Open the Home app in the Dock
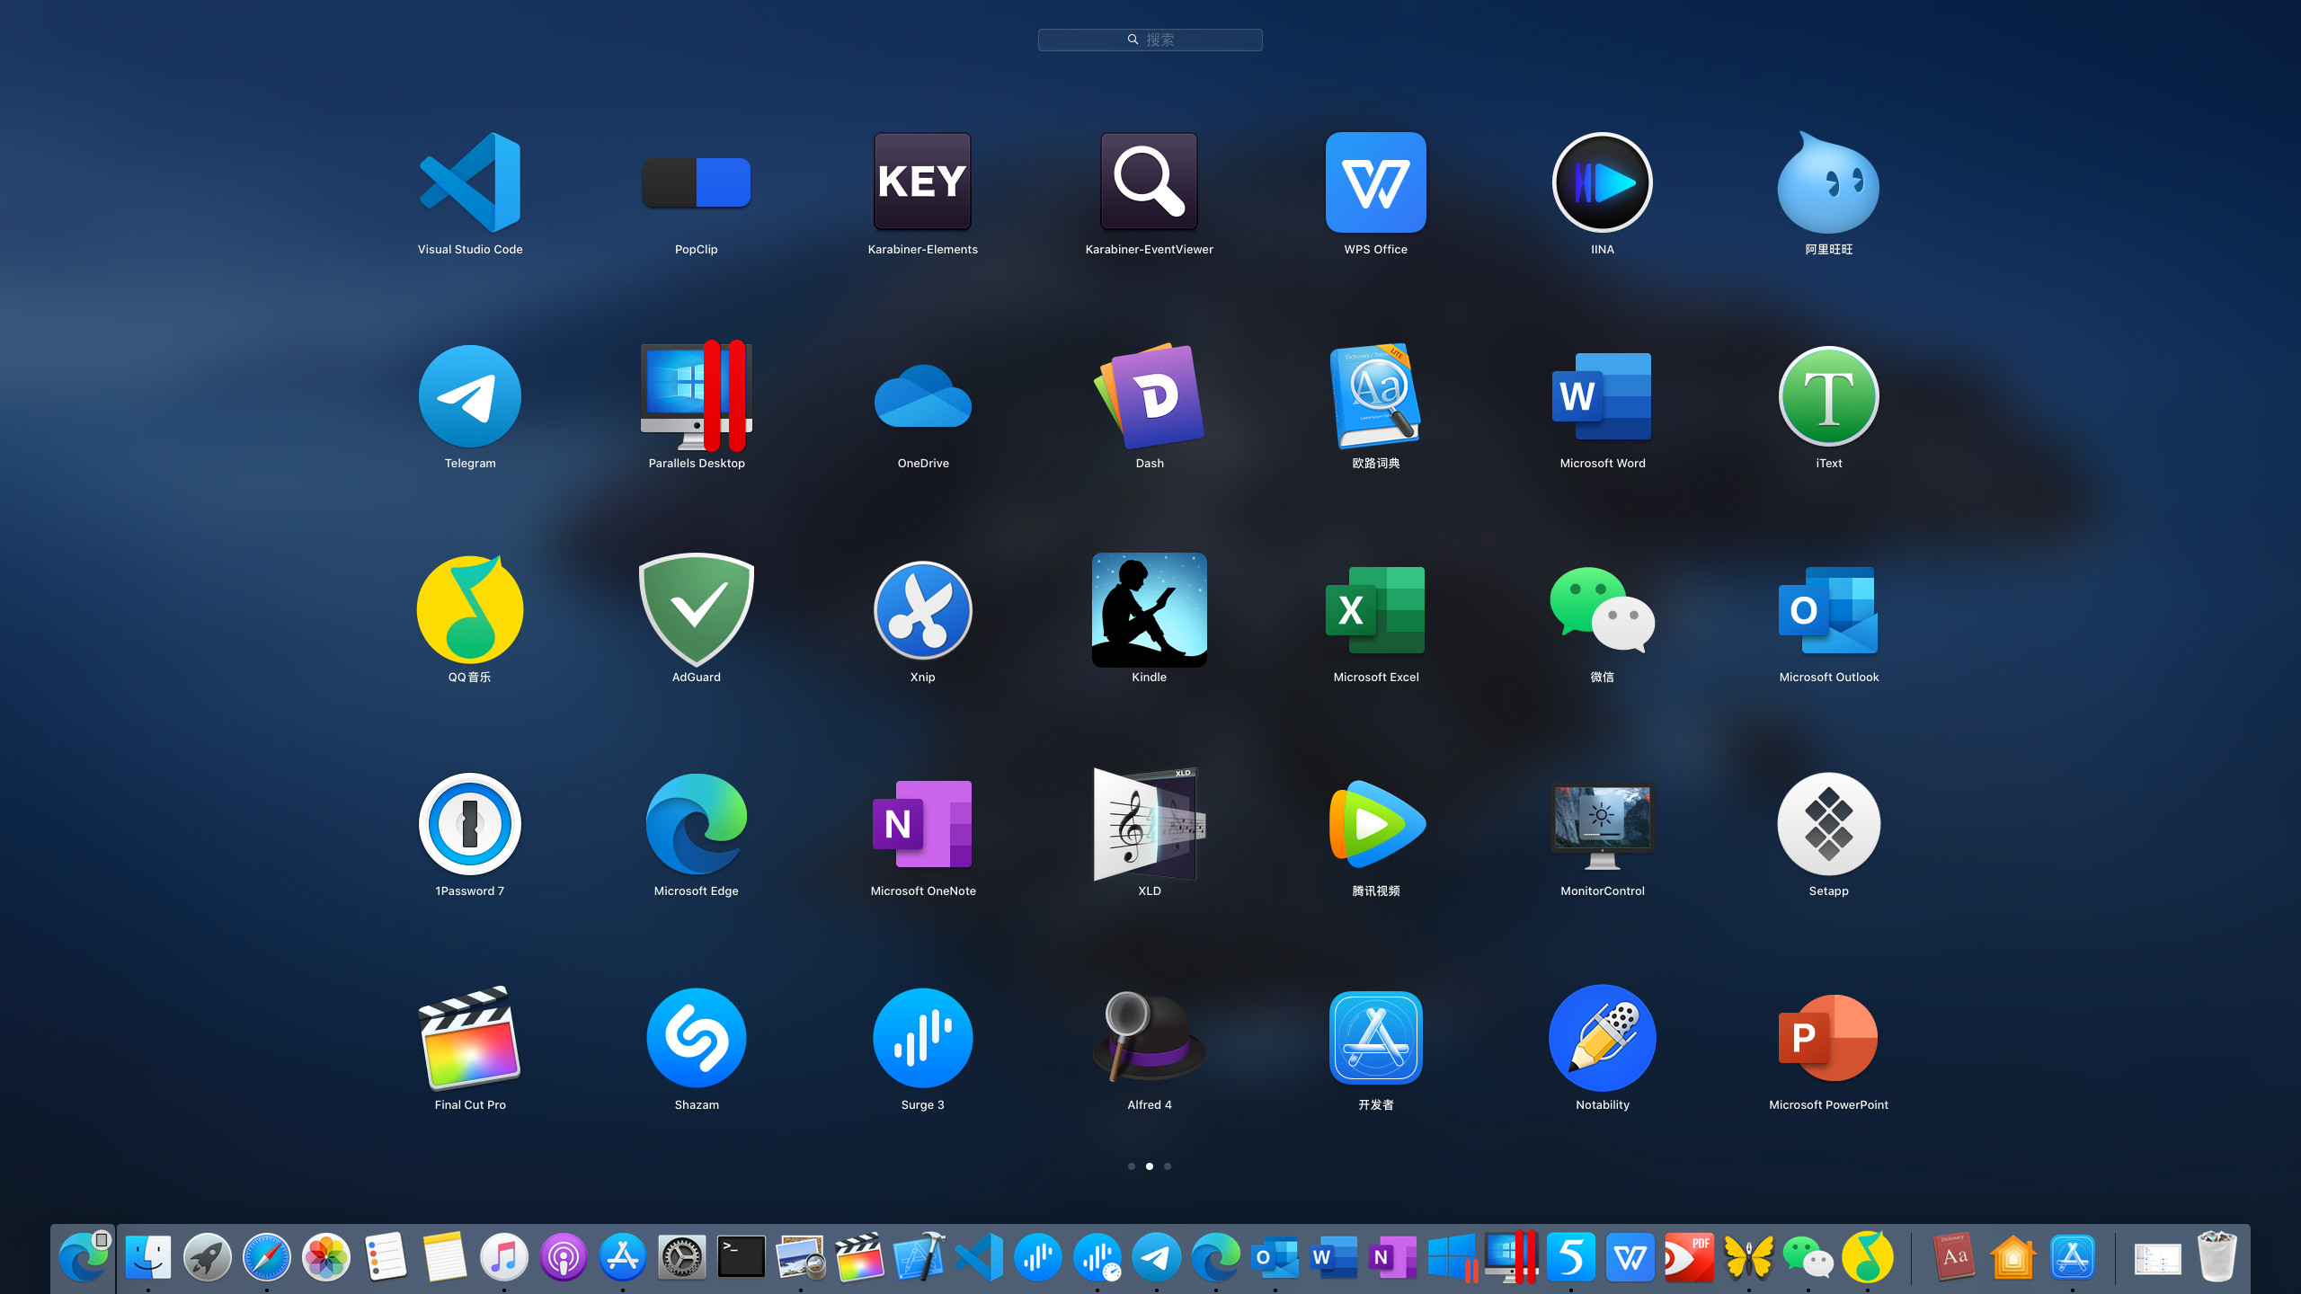 [x=2013, y=1256]
